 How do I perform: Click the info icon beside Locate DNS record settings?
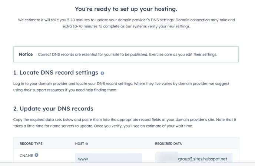point(102,73)
